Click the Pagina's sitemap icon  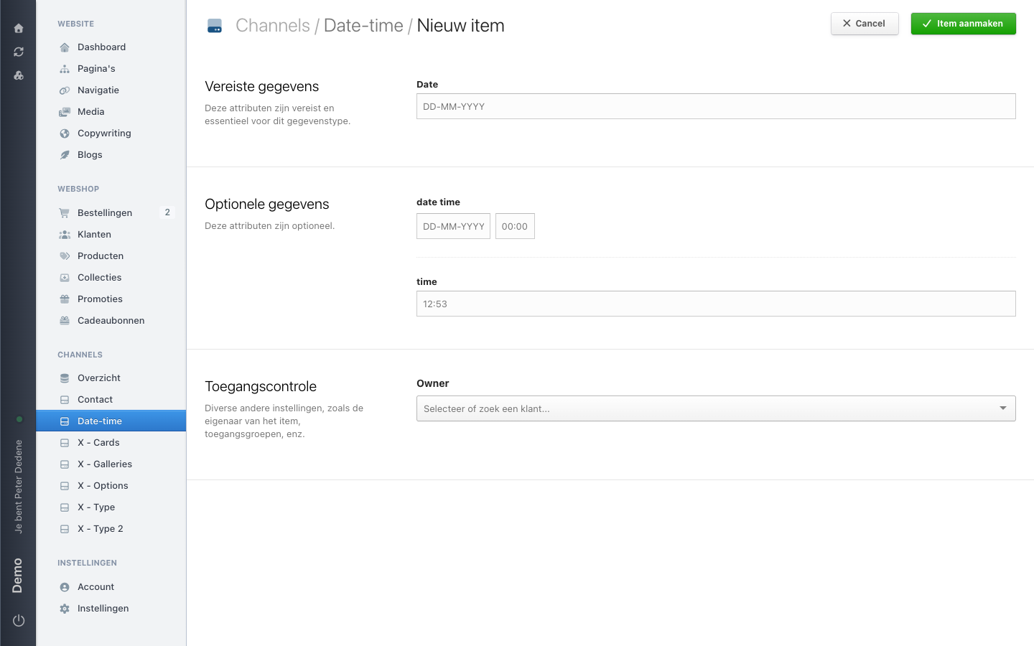65,69
